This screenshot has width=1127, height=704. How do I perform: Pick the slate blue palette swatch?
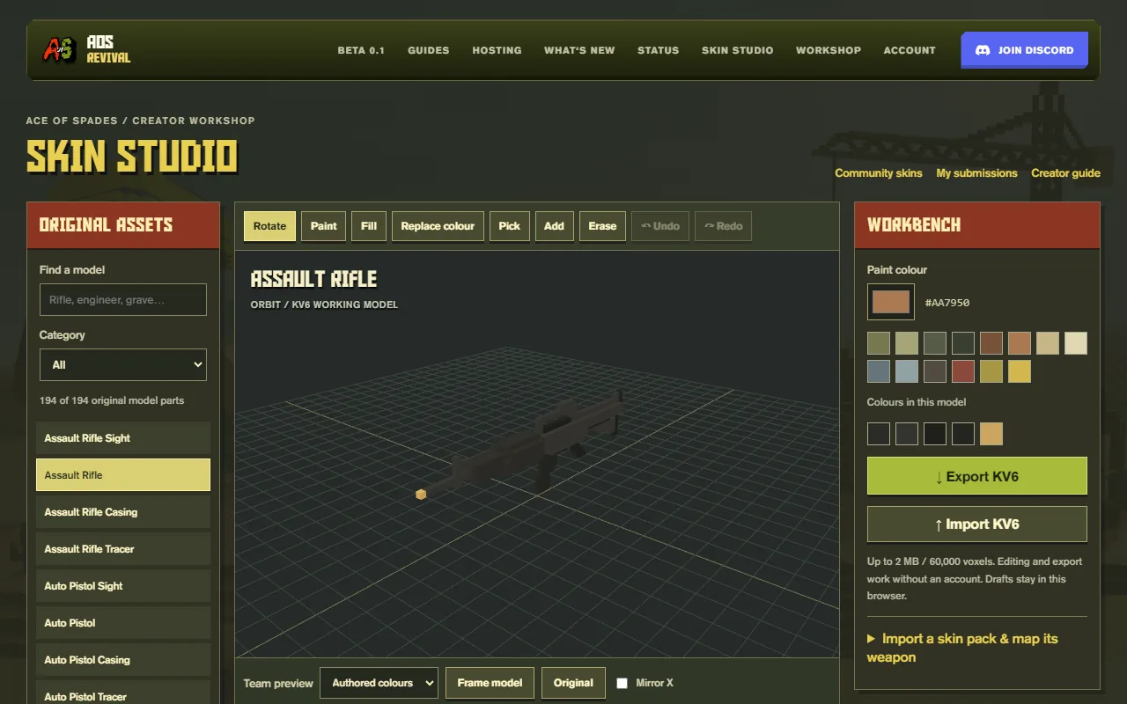879,371
